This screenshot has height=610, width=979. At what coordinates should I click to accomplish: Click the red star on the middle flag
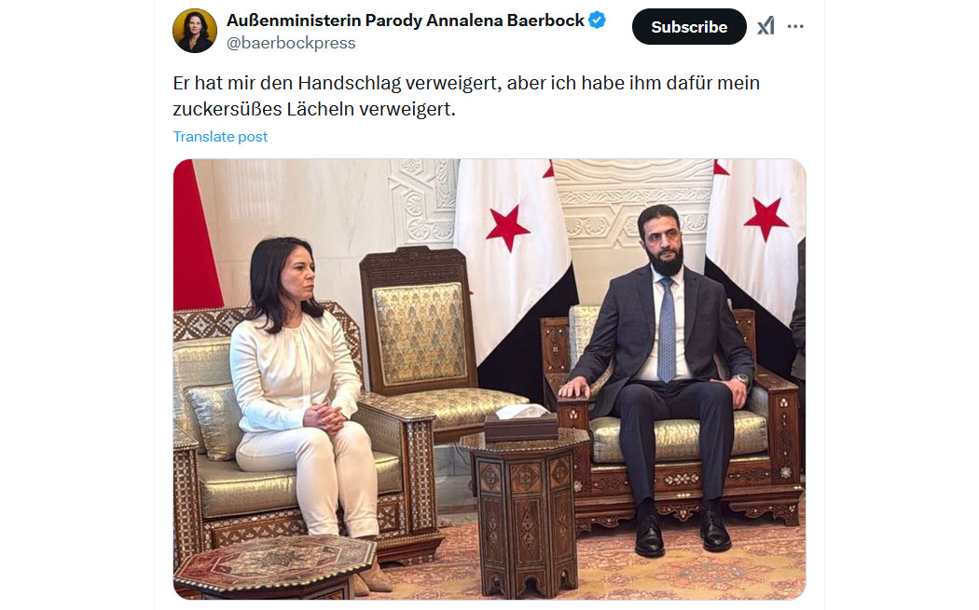click(x=508, y=227)
